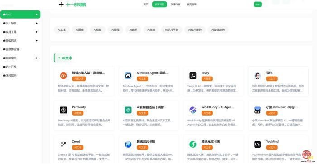Filter by the AI学习平台 pill
The image size is (317, 164).
click(x=172, y=30)
